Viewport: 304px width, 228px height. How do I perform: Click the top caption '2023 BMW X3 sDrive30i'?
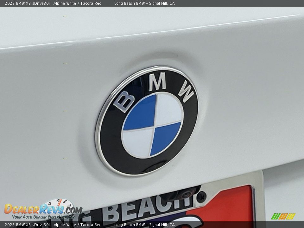tap(27, 3)
